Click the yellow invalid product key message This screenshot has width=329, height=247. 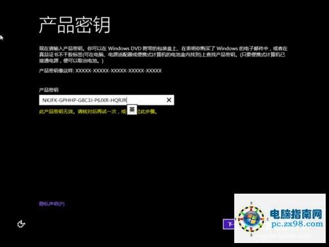tap(98, 111)
